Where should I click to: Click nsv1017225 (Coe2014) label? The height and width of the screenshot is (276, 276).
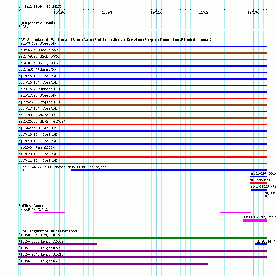[37, 96]
